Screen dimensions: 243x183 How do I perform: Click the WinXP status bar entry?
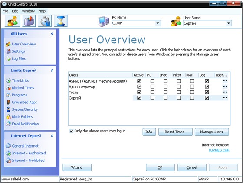(204, 179)
